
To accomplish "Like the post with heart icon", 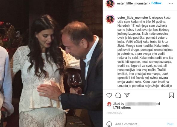I will pyautogui.click(x=109, y=95).
